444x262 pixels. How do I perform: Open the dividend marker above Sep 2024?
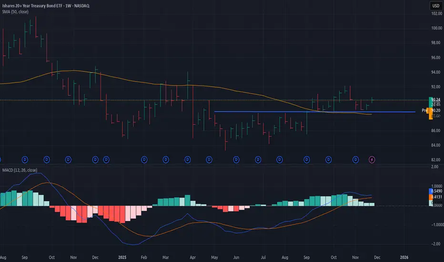25,160
